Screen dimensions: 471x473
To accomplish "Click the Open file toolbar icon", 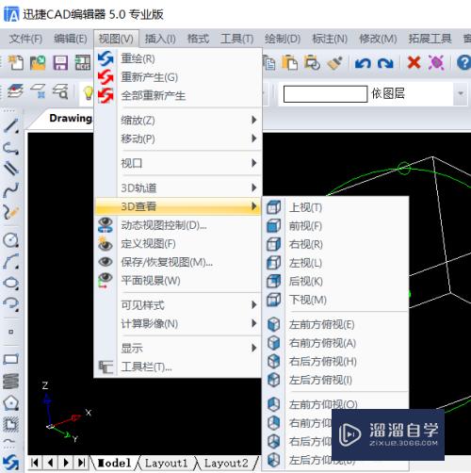I will pos(38,62).
